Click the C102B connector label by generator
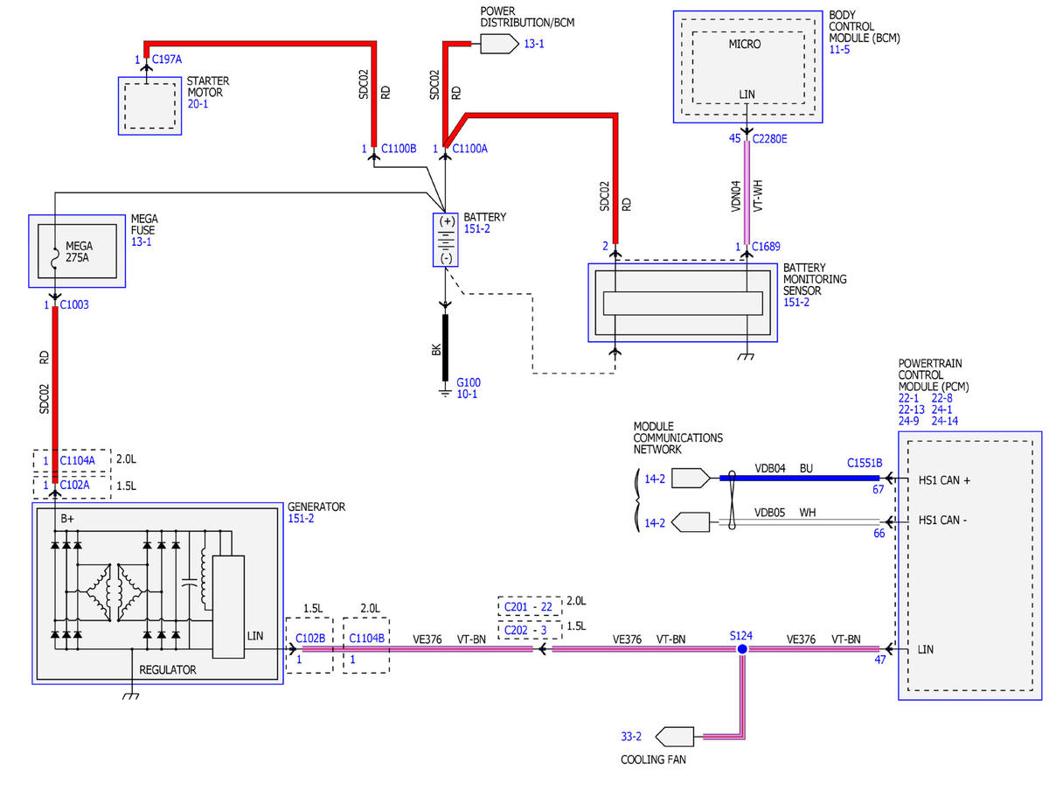The height and width of the screenshot is (811, 1049). tap(310, 639)
